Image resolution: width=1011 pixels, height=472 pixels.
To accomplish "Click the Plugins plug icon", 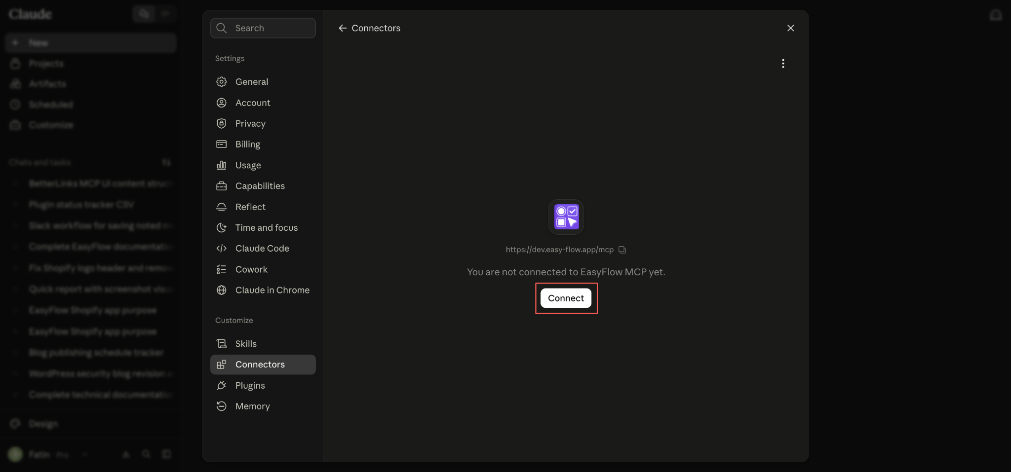I will click(222, 385).
